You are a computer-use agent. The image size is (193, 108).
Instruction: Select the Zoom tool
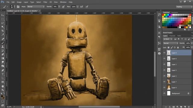coord(3,90)
